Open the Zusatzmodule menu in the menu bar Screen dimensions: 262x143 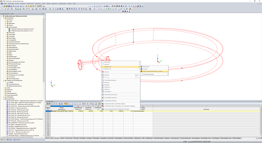pyautogui.click(x=62, y=3)
